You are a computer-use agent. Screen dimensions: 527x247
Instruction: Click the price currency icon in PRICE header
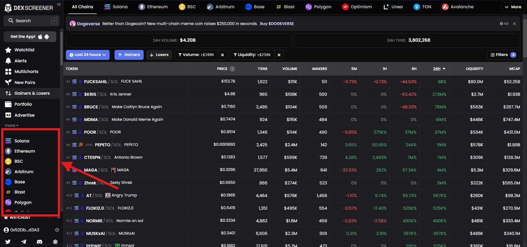click(232, 69)
